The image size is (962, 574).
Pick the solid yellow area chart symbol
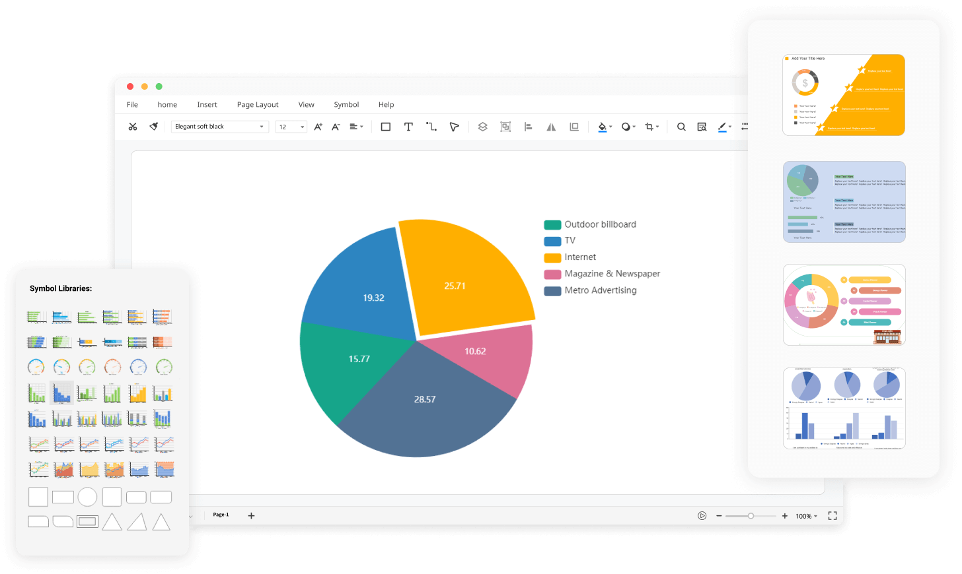(x=89, y=469)
